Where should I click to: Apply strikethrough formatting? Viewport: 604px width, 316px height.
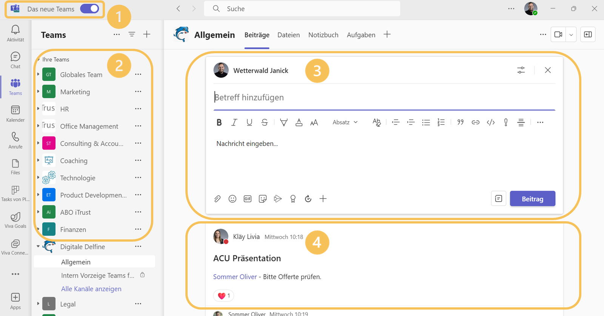click(265, 122)
